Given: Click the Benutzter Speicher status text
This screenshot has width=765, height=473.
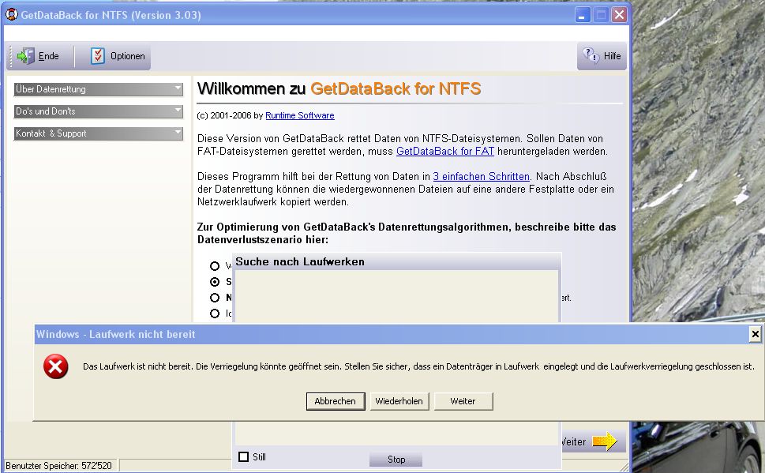Looking at the screenshot, I should (x=58, y=466).
